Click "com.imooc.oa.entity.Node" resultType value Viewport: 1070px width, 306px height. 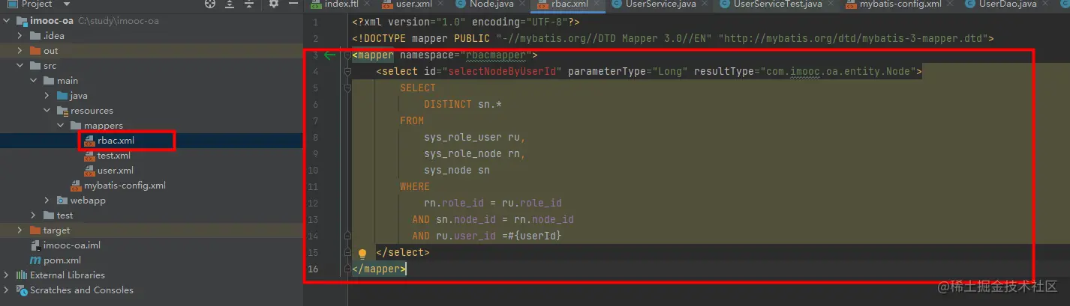click(837, 72)
